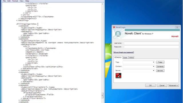Click the Trees browse button
Screen dimensions: 183x103
pyautogui.click(x=160, y=62)
